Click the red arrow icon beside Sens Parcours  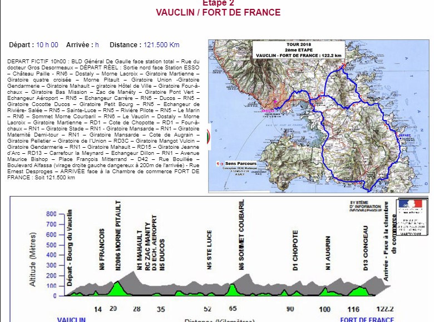tap(220, 164)
